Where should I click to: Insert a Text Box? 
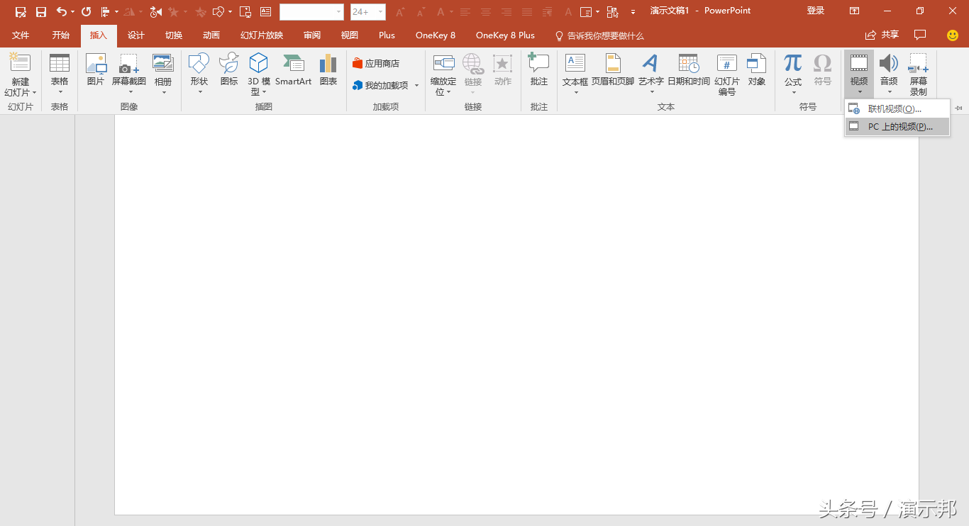(x=575, y=75)
